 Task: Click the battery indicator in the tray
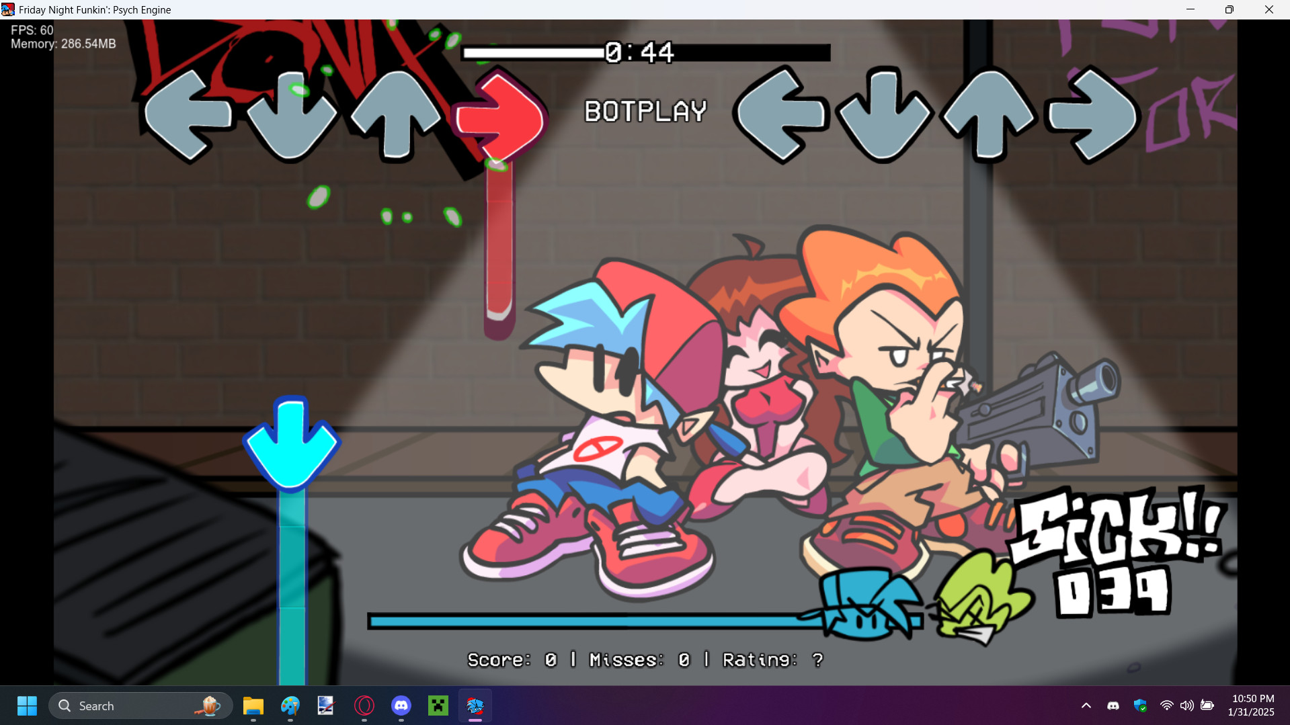click(1208, 706)
